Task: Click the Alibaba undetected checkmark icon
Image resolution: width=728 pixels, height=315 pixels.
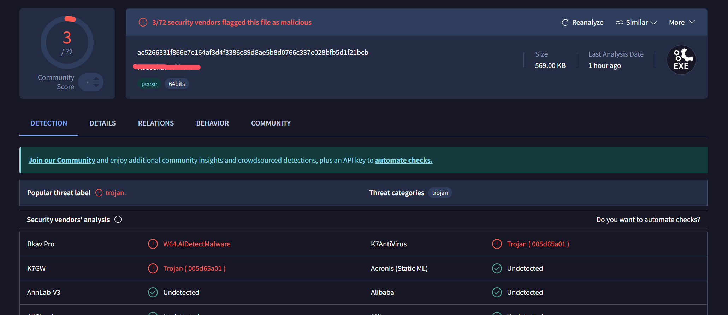Action: (497, 292)
